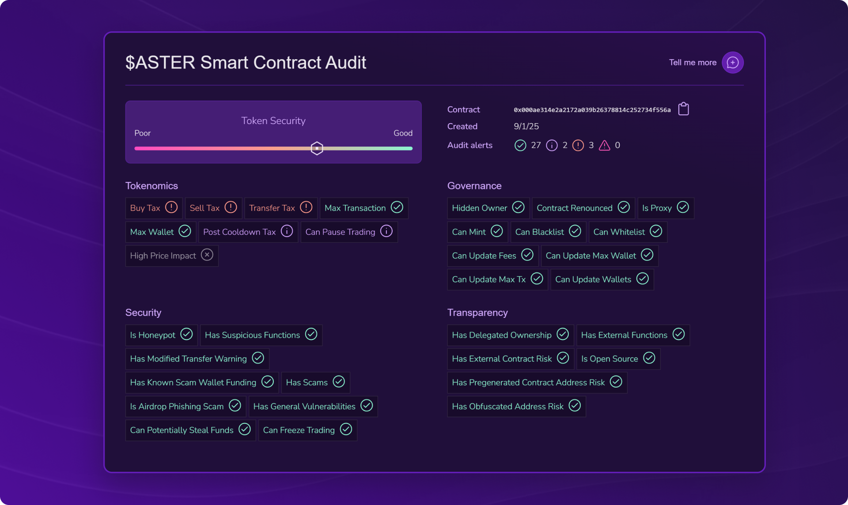Click the Audit alerts label
The image size is (848, 505).
469,145
